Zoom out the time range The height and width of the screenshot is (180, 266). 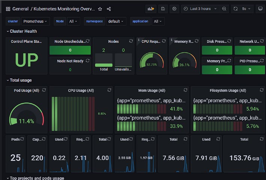224,9
